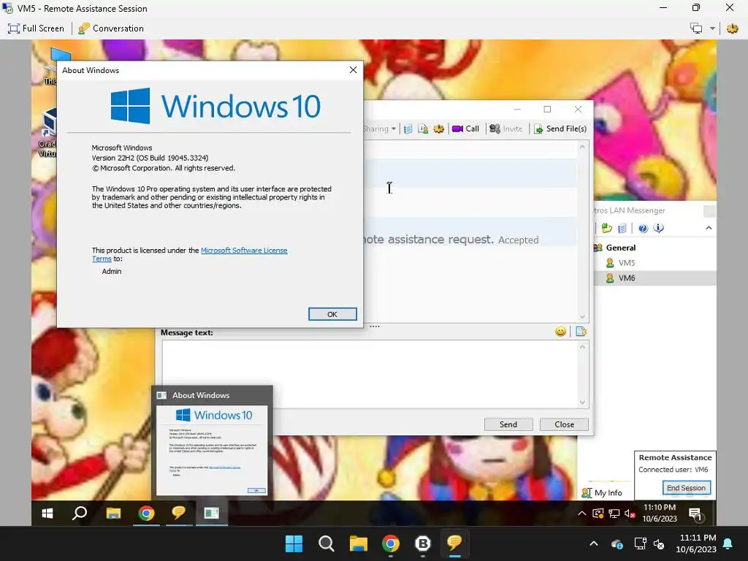748x561 pixels.
Task: Open the host clock showing 11:11 PM
Action: point(696,543)
